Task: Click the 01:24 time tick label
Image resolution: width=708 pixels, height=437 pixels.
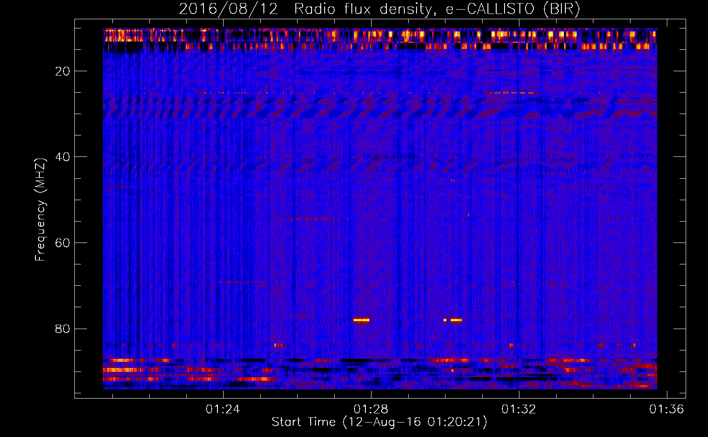Action: [223, 409]
